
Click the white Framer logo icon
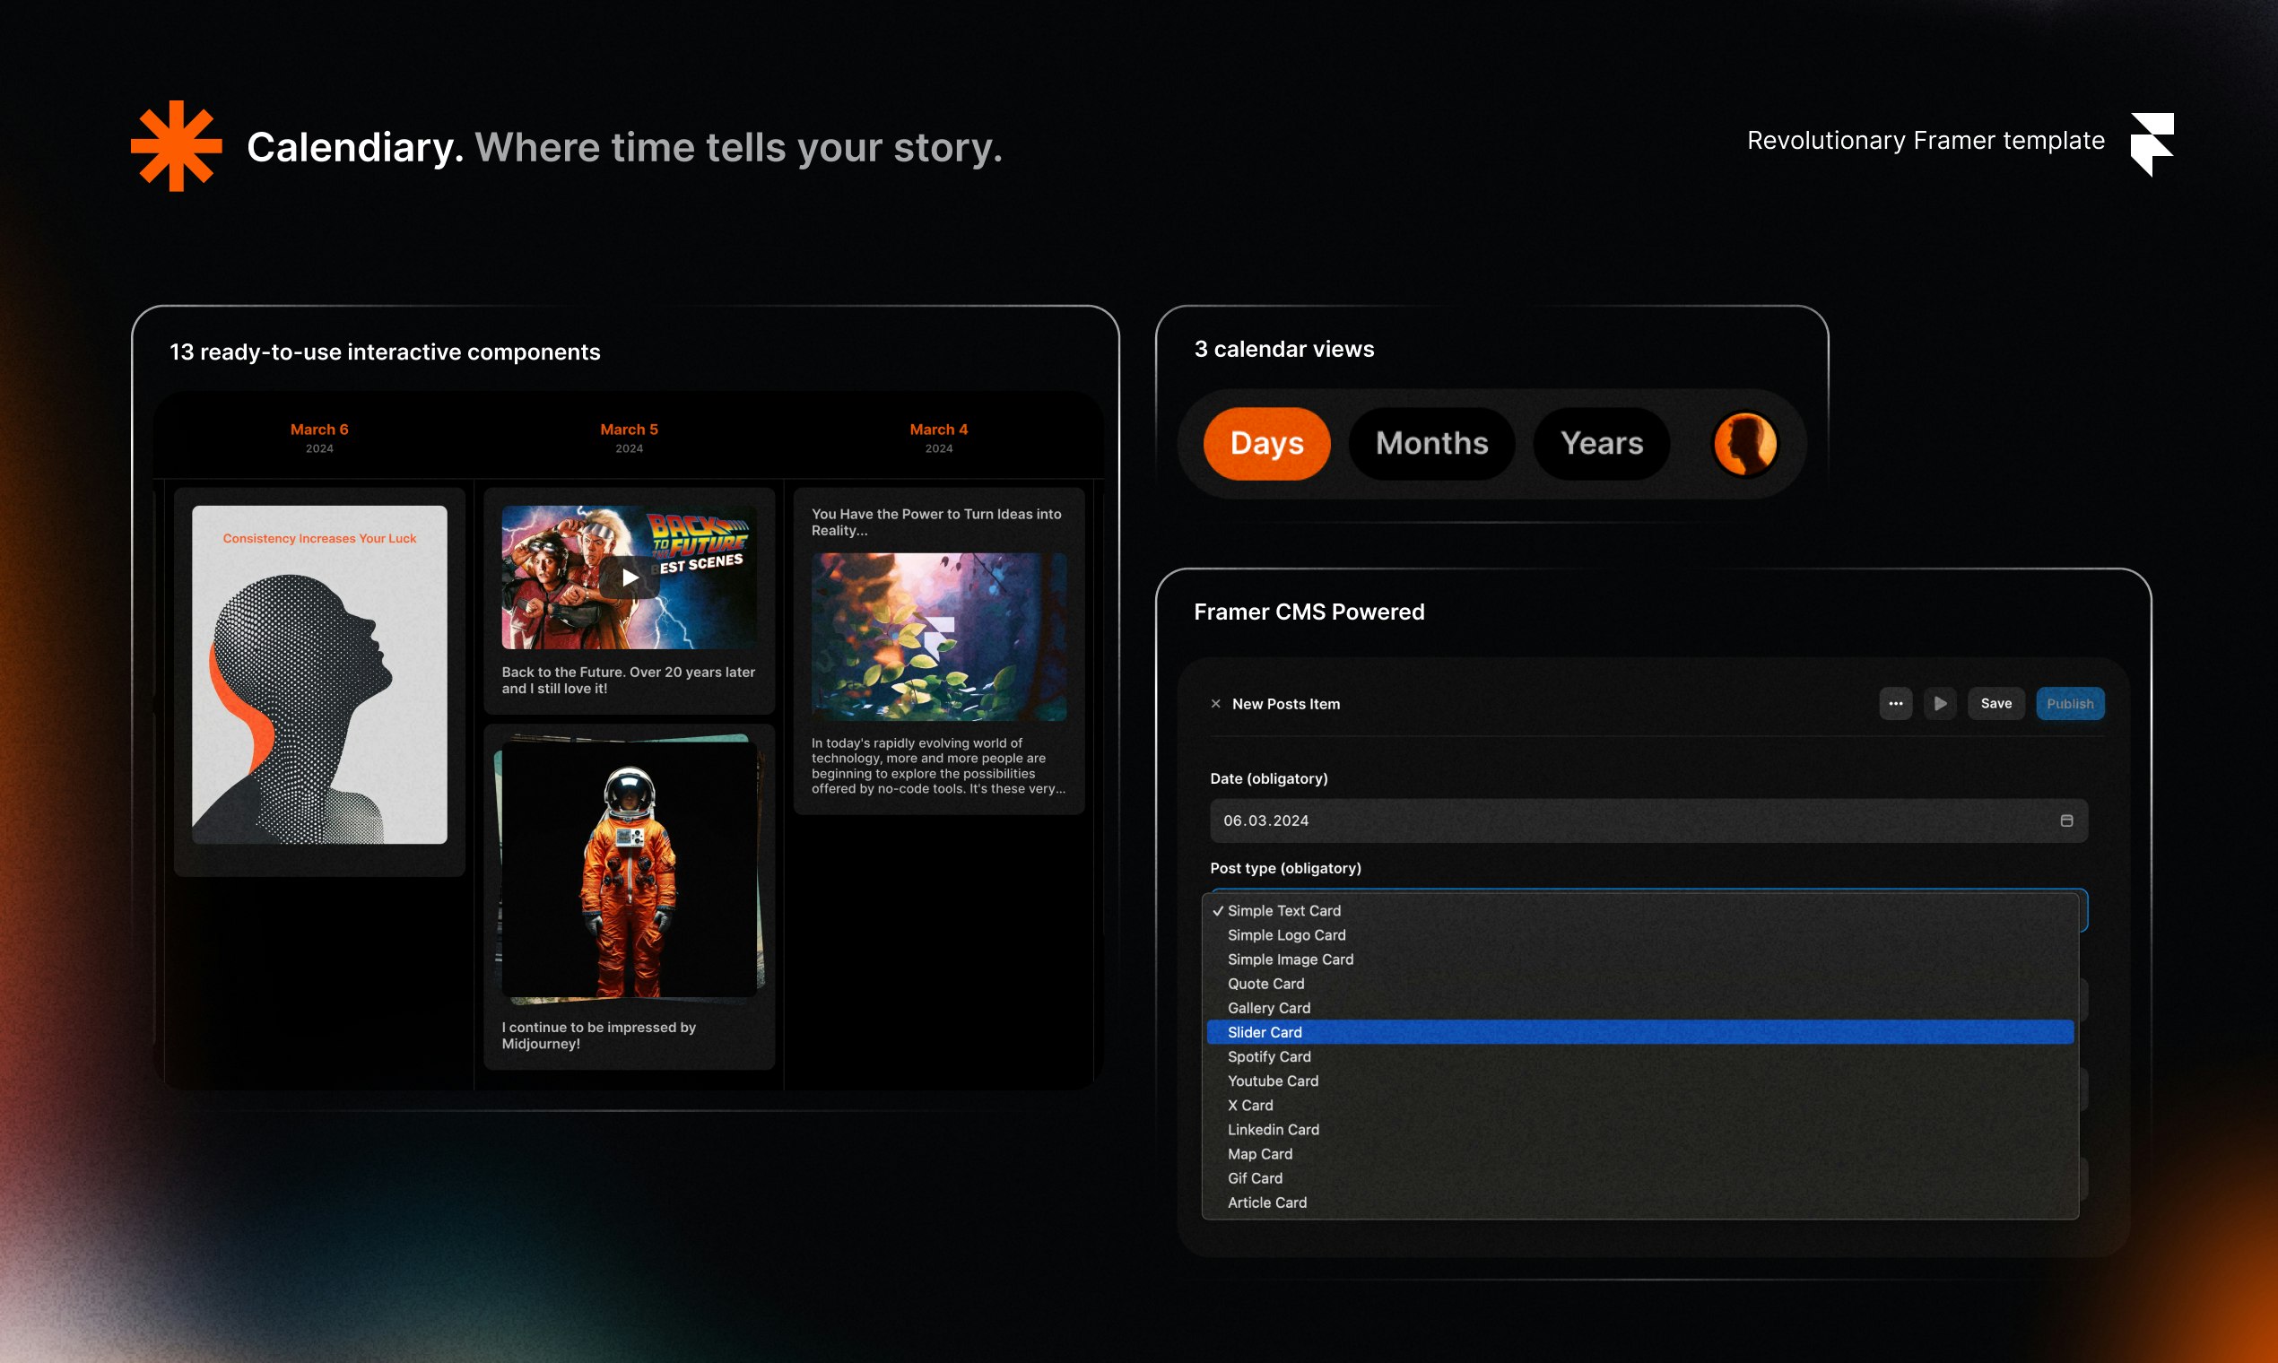point(2152,144)
